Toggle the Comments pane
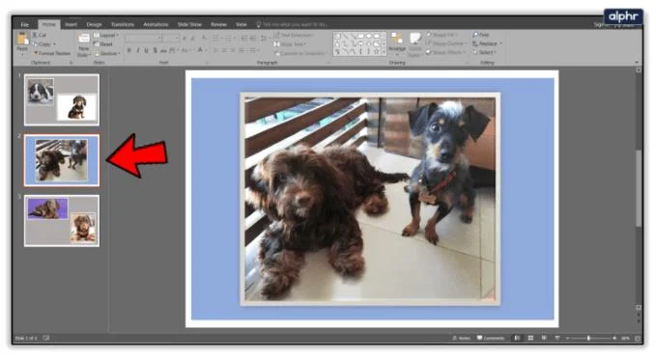The width and height of the screenshot is (656, 358). click(491, 338)
